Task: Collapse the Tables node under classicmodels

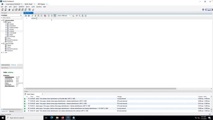Action: tap(4, 22)
